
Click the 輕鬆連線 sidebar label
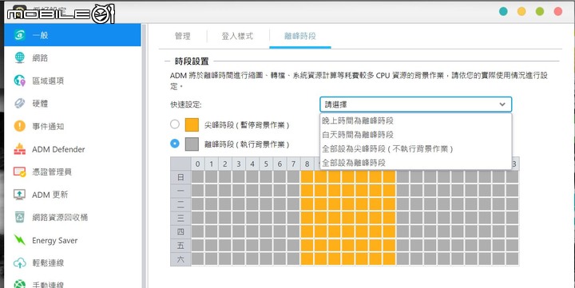(48, 263)
